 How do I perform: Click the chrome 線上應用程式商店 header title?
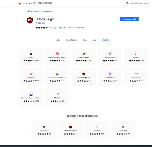(x=38, y=3)
